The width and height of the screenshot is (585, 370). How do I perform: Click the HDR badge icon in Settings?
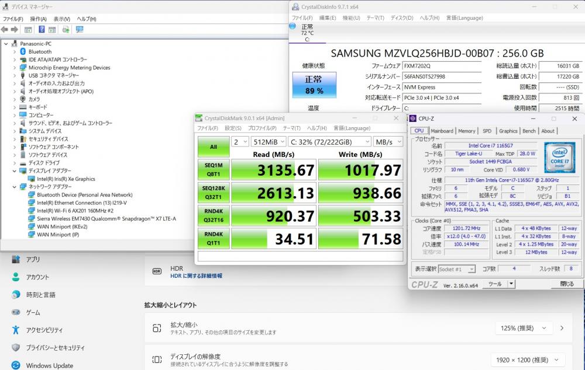click(x=157, y=271)
